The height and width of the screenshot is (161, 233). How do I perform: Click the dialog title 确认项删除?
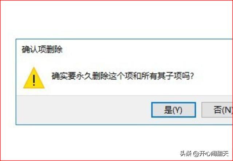pos(42,50)
